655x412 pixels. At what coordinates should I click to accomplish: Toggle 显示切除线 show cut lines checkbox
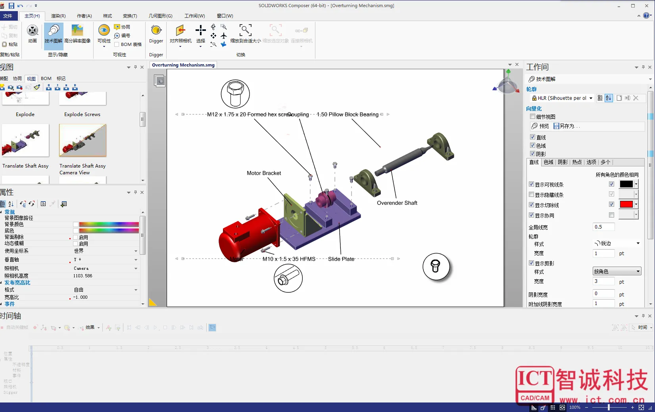click(x=531, y=205)
